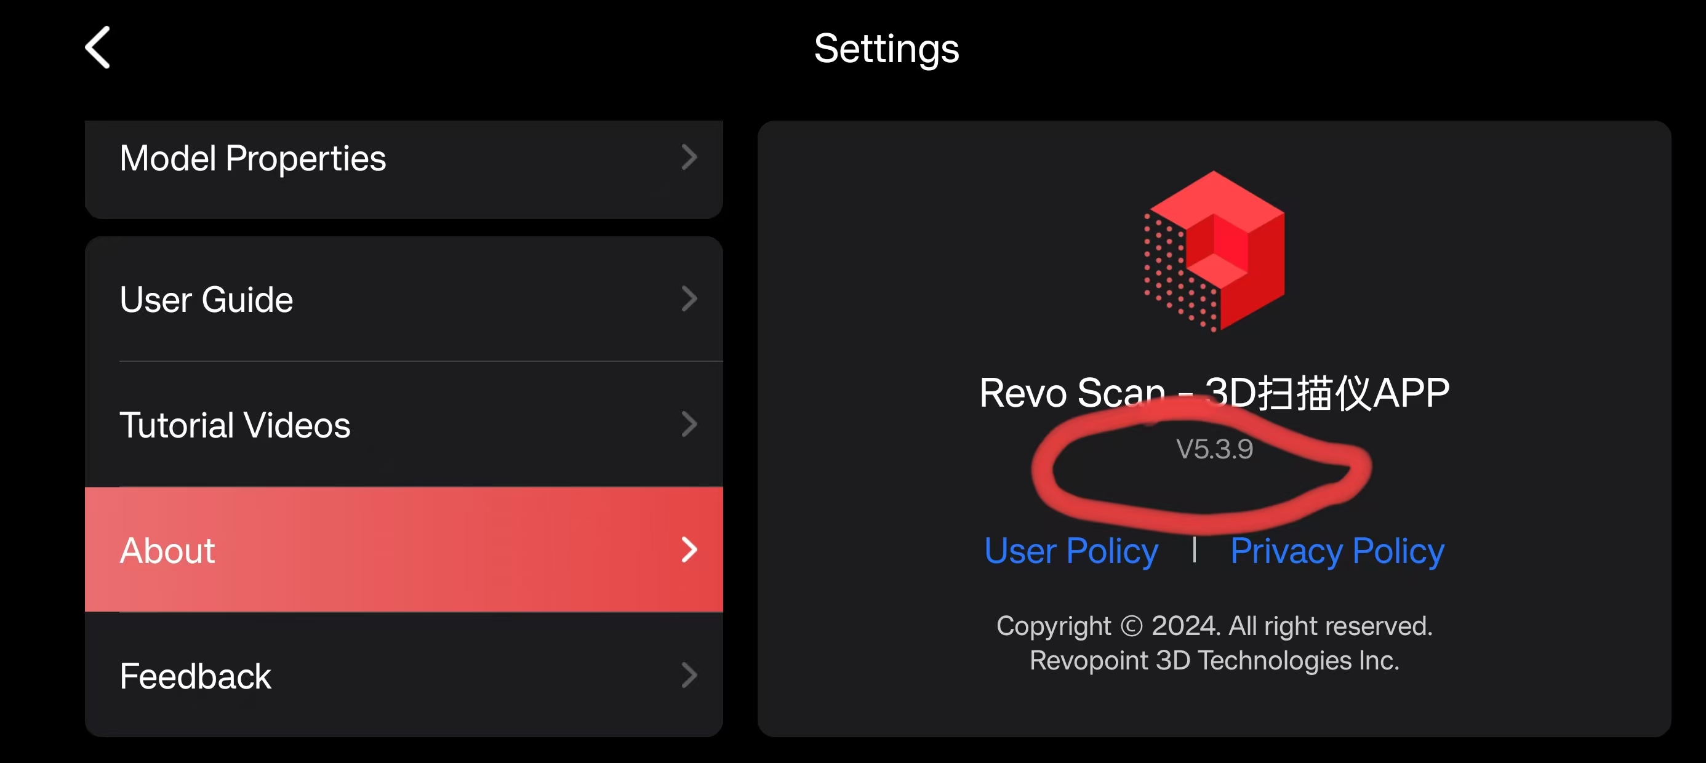Screen dimensions: 1706x763
Task: Open the Feedback menu item
Action: tap(195, 676)
